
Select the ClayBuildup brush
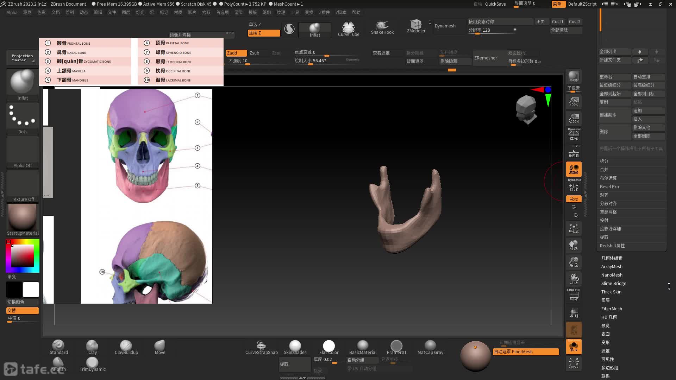(x=126, y=347)
